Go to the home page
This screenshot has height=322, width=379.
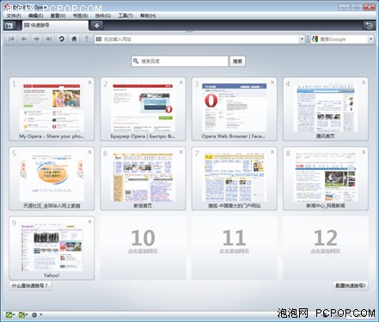pos(74,39)
